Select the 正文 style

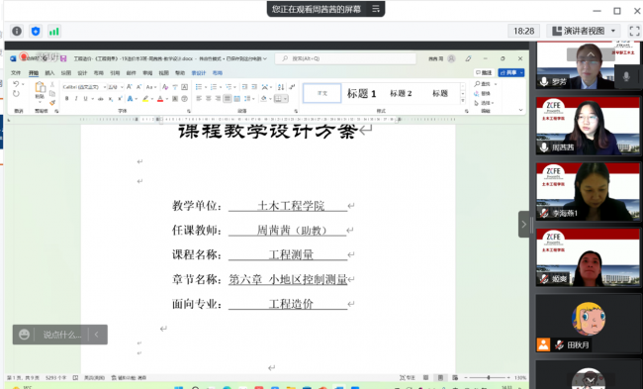pos(321,93)
